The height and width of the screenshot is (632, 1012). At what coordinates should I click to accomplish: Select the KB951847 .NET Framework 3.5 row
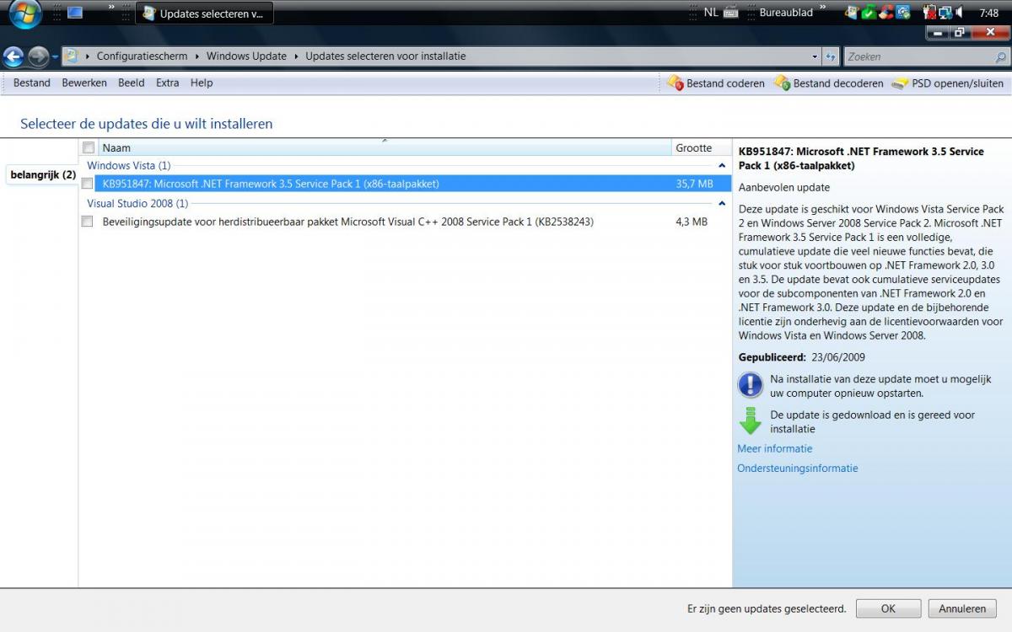tap(412, 184)
